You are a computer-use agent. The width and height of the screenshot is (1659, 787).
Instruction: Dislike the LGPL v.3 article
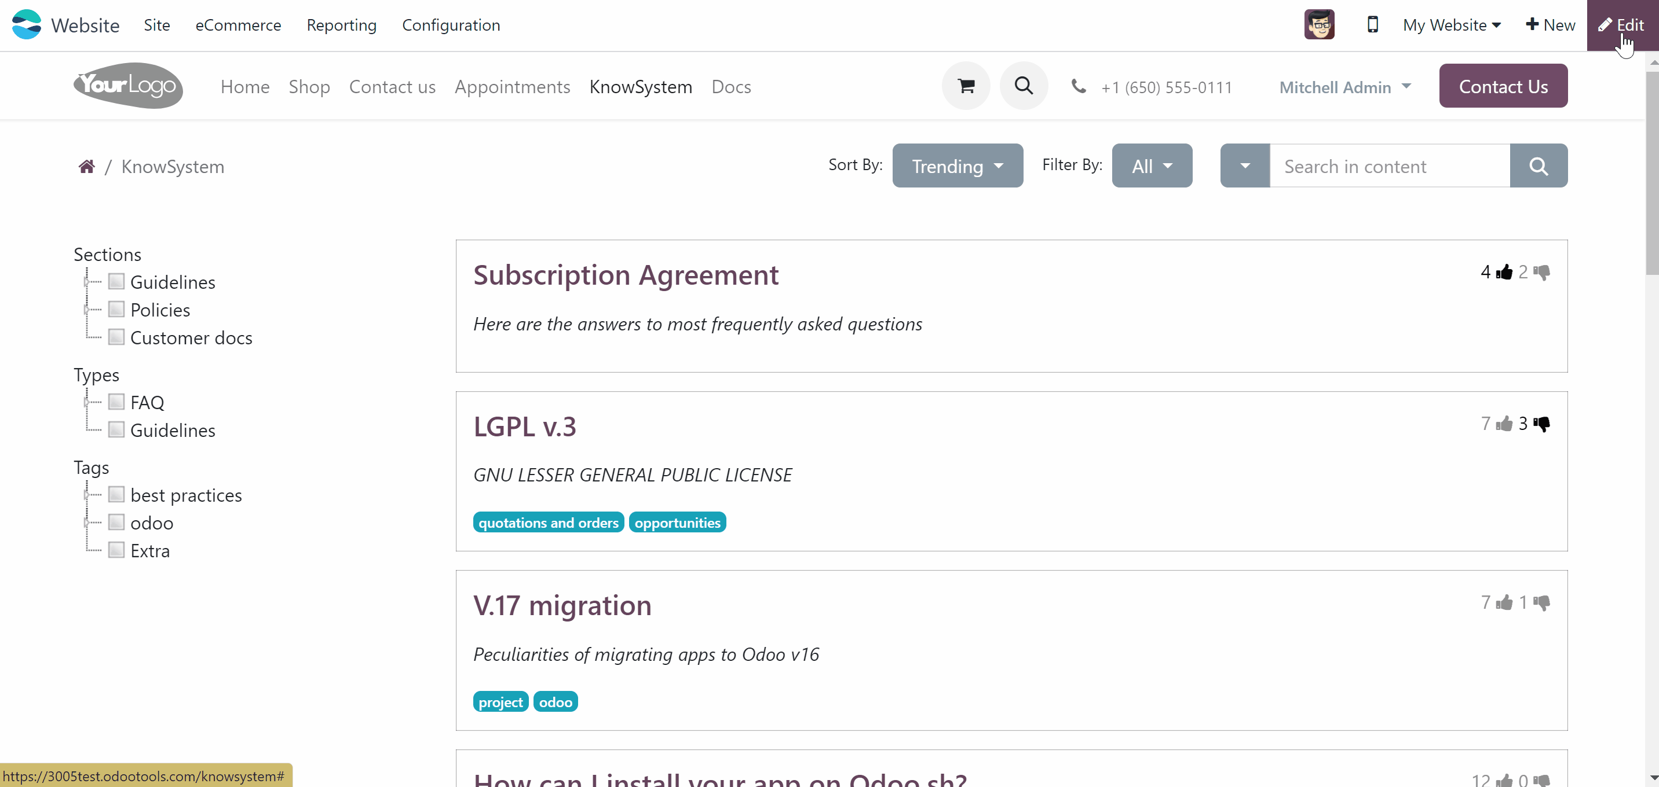[1542, 424]
